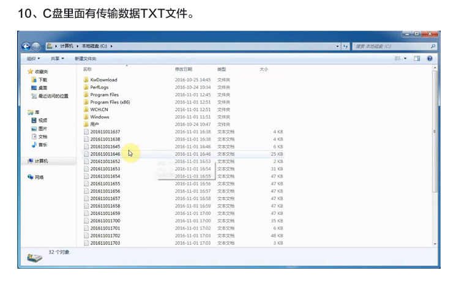
Task: Toggle the preview pane icon
Action: [417, 58]
